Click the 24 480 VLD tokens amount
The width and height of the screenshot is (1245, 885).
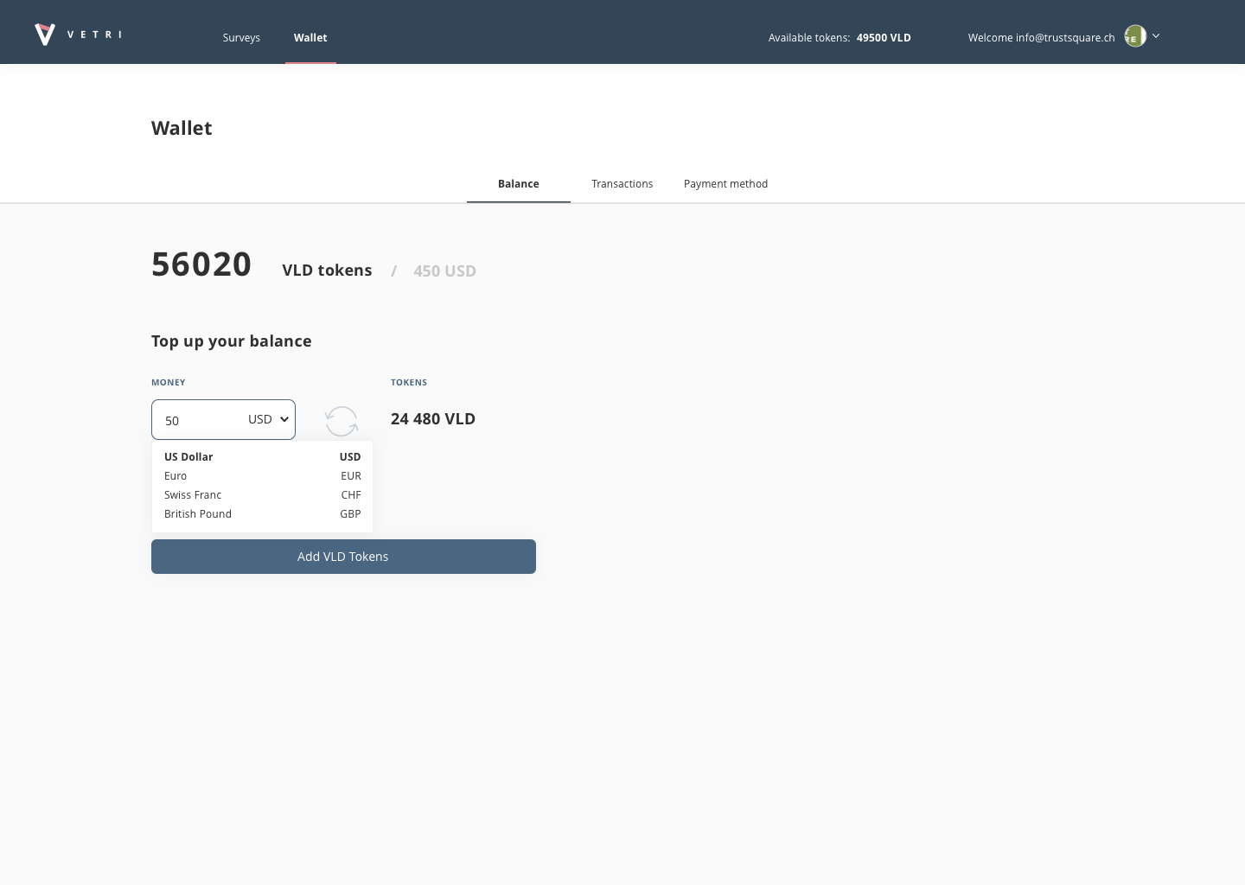tap(433, 418)
